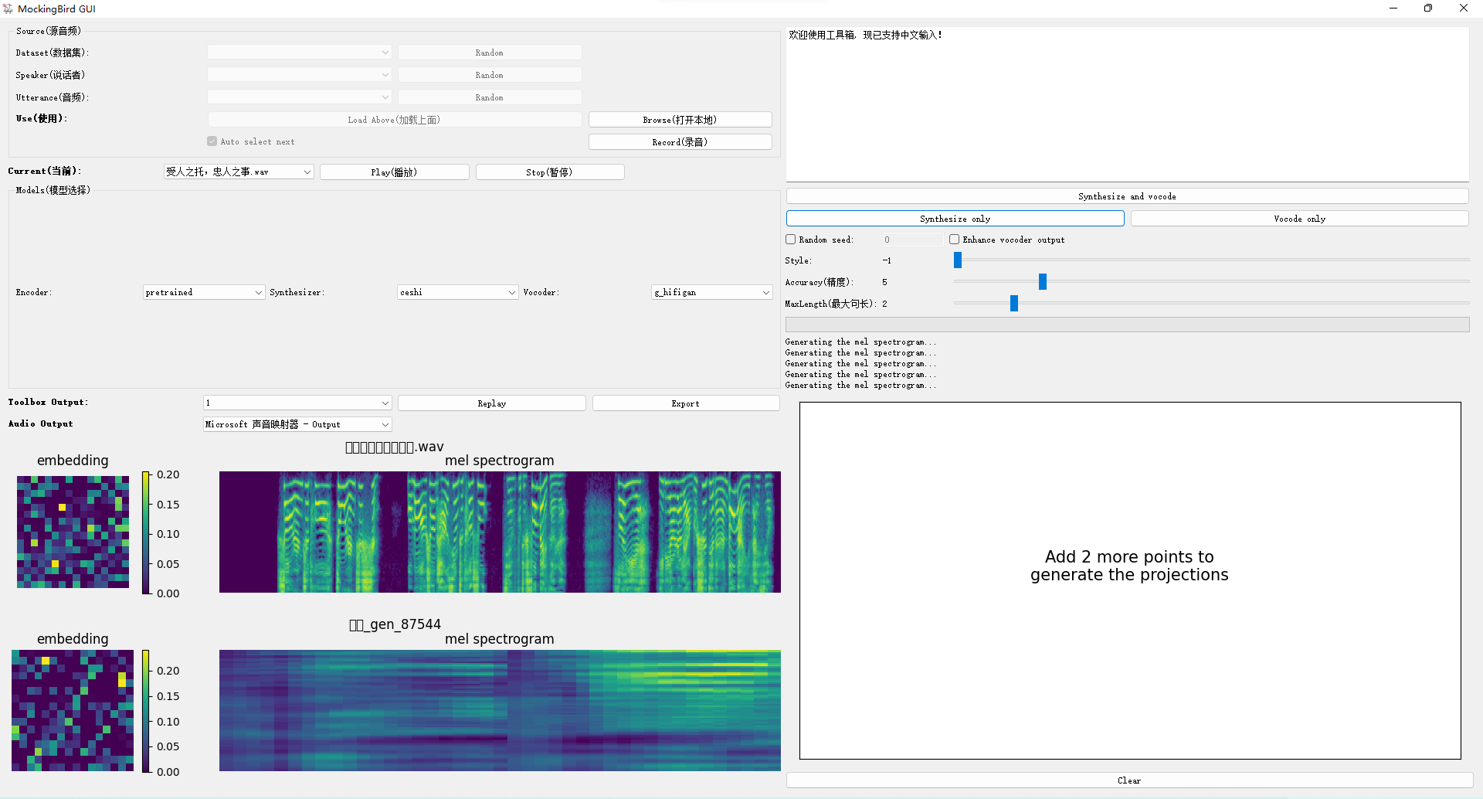Open the Utterance dropdown
The image size is (1483, 799).
point(299,97)
